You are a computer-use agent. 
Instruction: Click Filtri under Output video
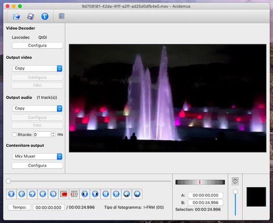point(37,85)
